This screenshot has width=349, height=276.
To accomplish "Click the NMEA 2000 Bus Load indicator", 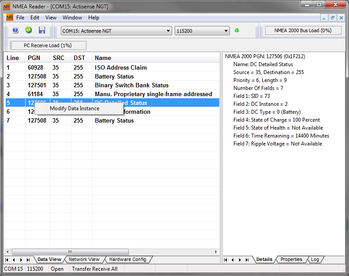I will [x=303, y=30].
